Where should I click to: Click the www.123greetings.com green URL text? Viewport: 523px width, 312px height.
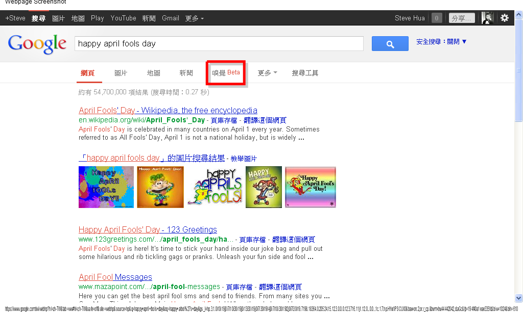pyautogui.click(x=156, y=240)
